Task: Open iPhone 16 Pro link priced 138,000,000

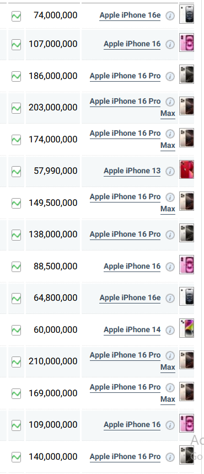Action: (x=125, y=235)
